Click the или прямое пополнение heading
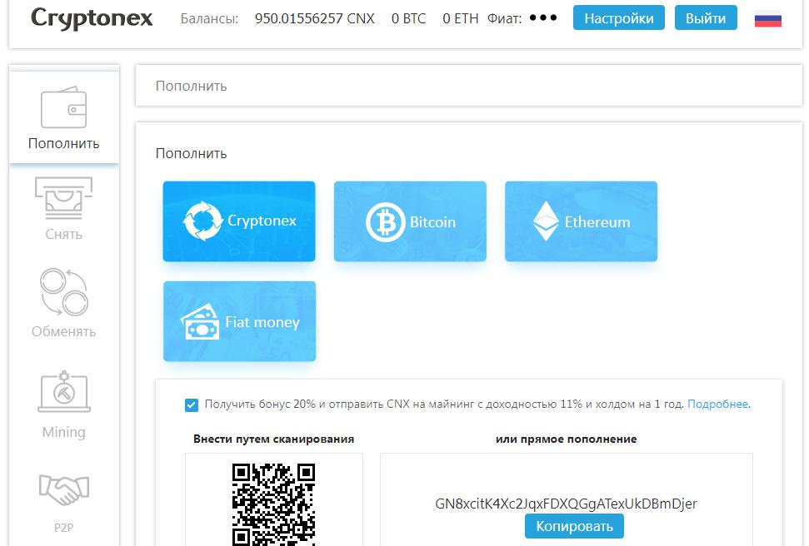This screenshot has height=546, width=809. click(566, 439)
